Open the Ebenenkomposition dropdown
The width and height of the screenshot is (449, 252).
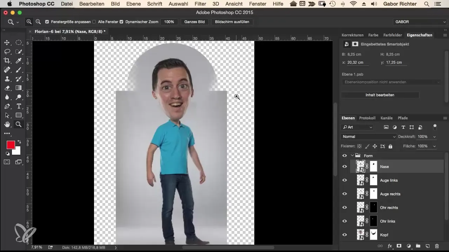[x=391, y=82]
